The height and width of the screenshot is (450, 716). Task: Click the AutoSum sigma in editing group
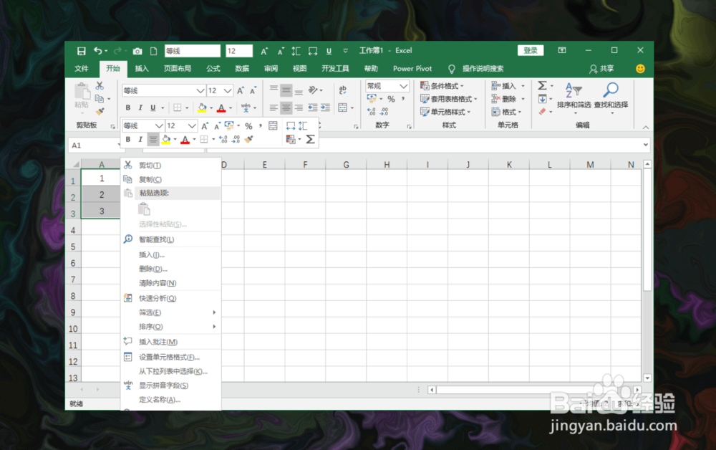[542, 85]
